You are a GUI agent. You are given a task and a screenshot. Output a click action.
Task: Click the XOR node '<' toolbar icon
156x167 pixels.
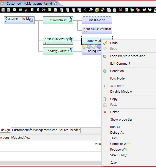[x=85, y=10]
